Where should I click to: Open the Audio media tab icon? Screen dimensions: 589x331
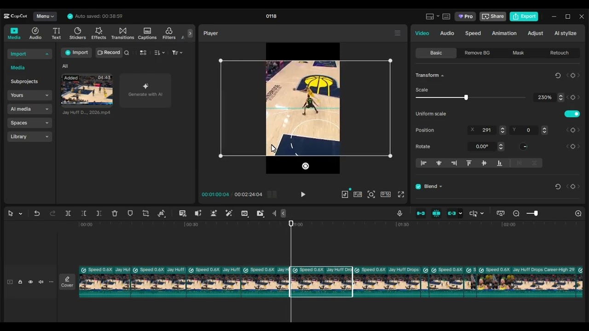(35, 33)
